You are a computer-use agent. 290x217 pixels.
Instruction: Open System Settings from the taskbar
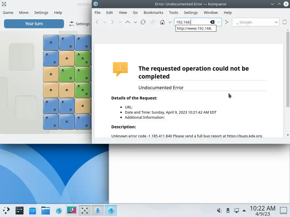20,210
